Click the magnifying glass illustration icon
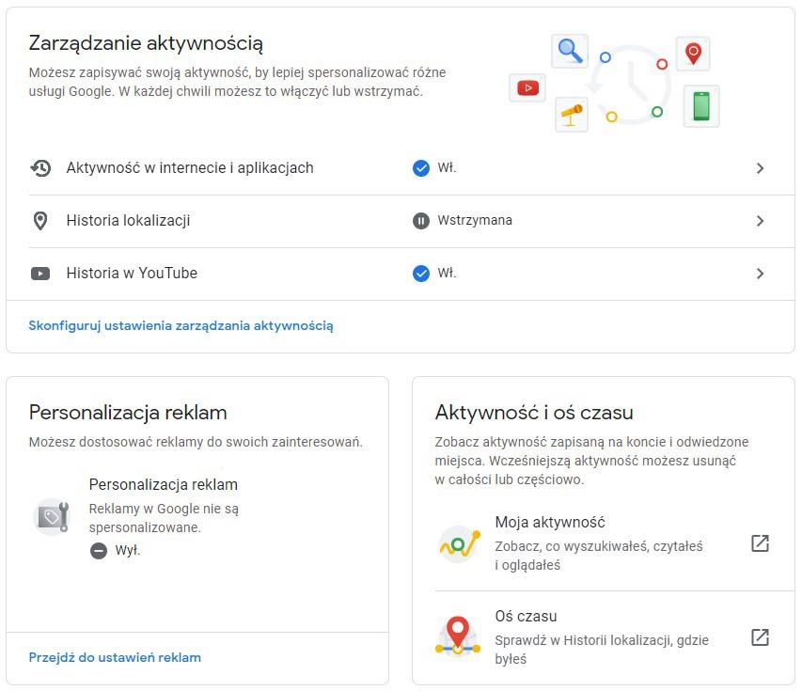The image size is (802, 691). (570, 51)
